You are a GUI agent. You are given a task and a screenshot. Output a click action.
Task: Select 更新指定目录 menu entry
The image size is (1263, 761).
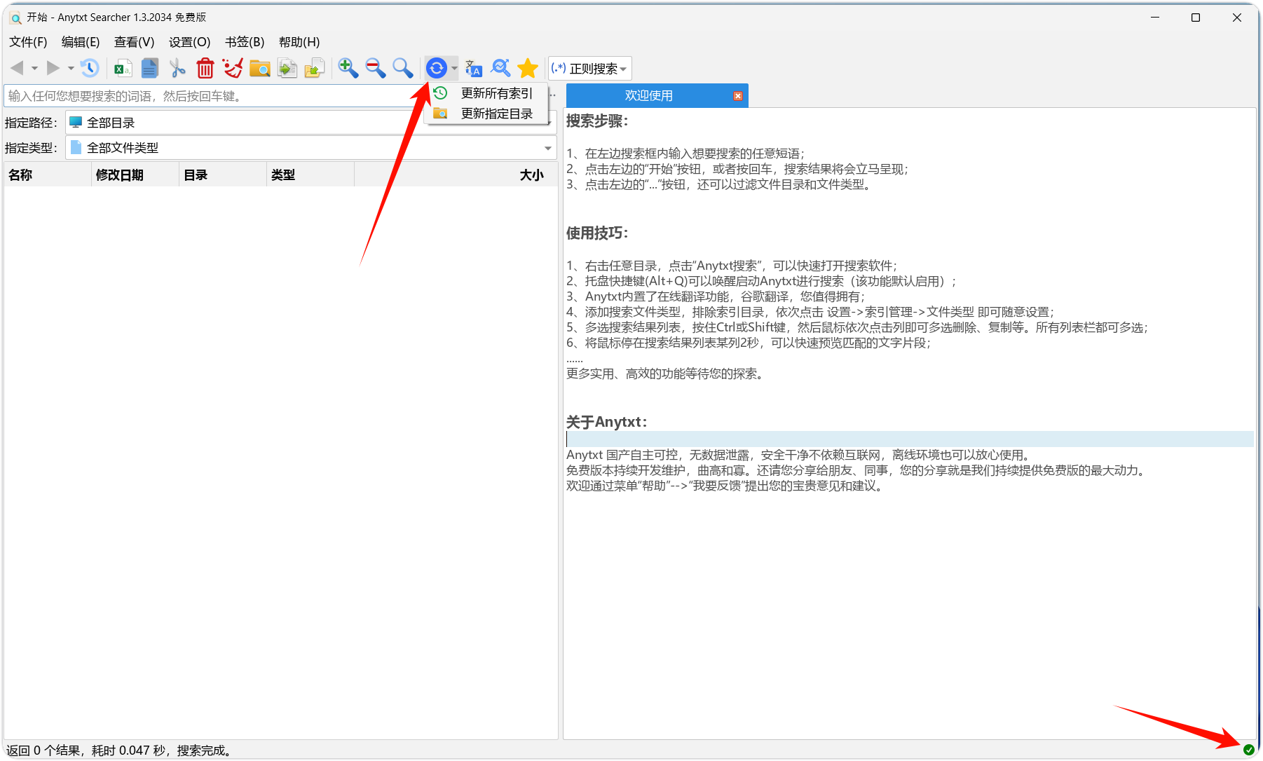click(487, 114)
